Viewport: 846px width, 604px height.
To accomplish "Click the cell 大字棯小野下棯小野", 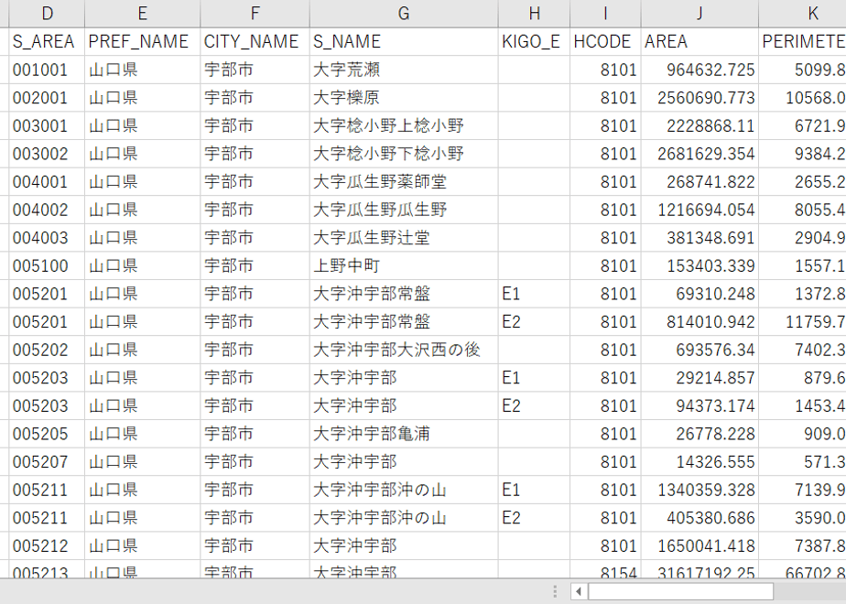I will [x=404, y=154].
